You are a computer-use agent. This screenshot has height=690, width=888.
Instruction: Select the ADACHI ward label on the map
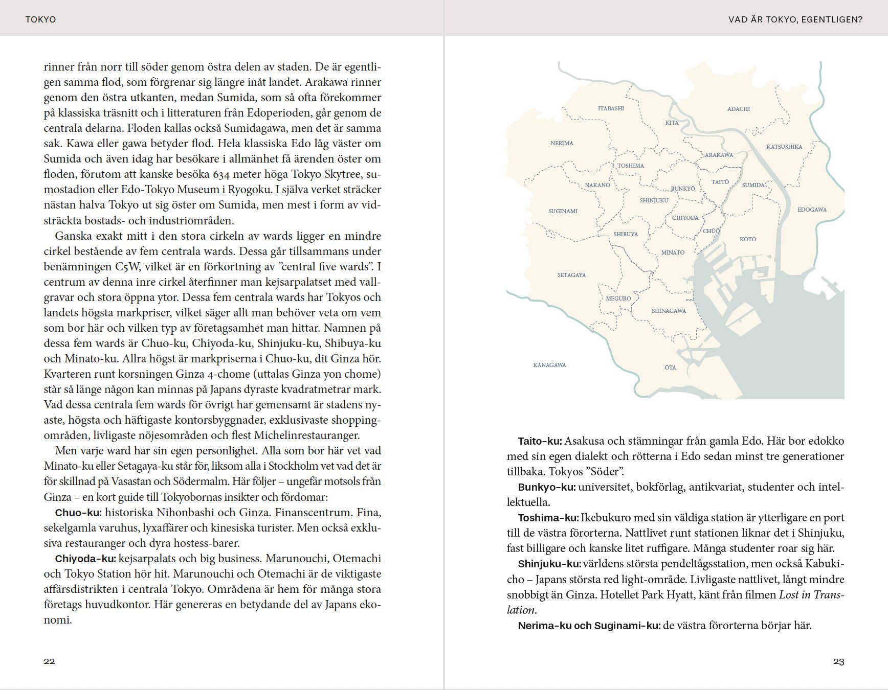click(738, 109)
